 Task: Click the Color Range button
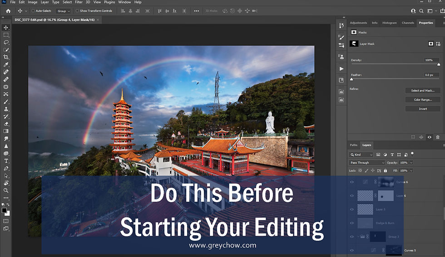point(423,100)
